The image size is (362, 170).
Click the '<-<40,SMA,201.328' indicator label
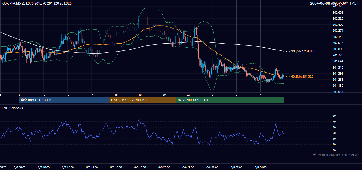click(299, 76)
